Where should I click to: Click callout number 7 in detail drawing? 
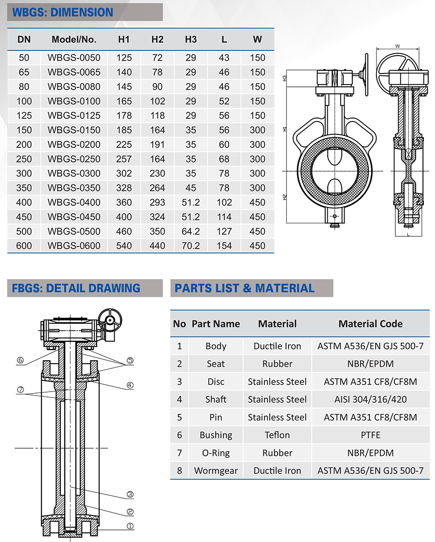[20, 390]
